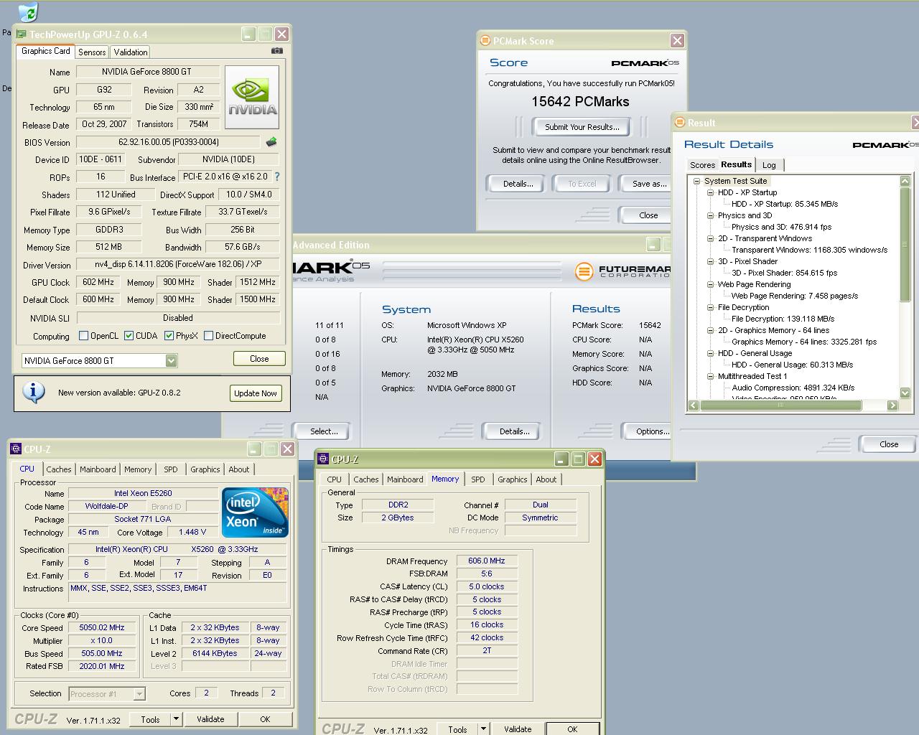Click the DRAM Frequency 606.0 MHz field

pyautogui.click(x=487, y=561)
